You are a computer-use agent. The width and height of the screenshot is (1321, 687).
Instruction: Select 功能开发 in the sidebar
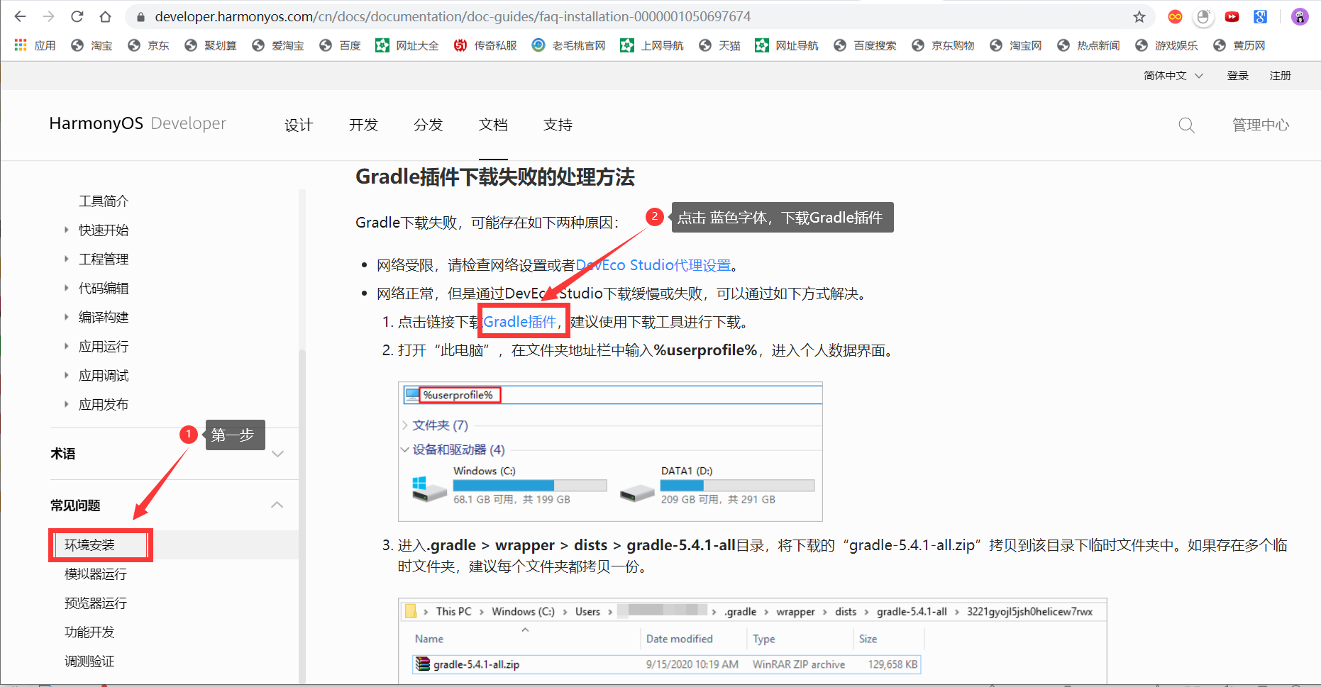point(89,632)
